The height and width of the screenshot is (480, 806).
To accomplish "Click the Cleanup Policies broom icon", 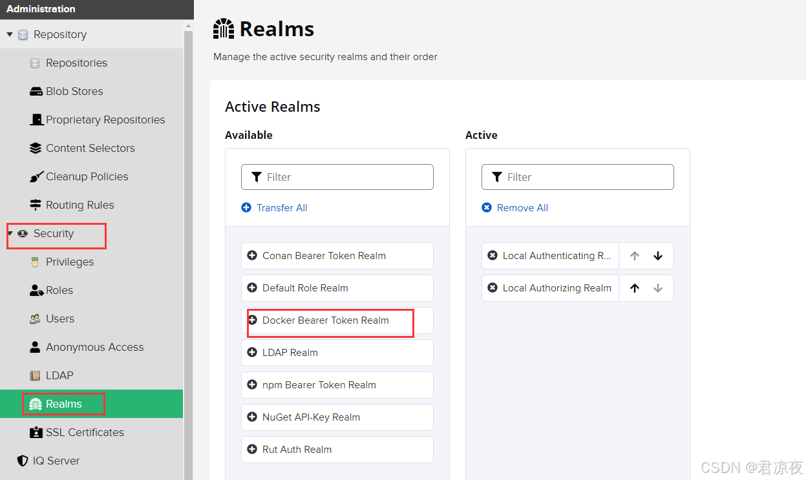I will pyautogui.click(x=36, y=176).
